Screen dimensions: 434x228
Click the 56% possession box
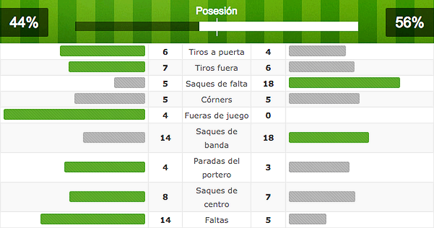point(409,23)
